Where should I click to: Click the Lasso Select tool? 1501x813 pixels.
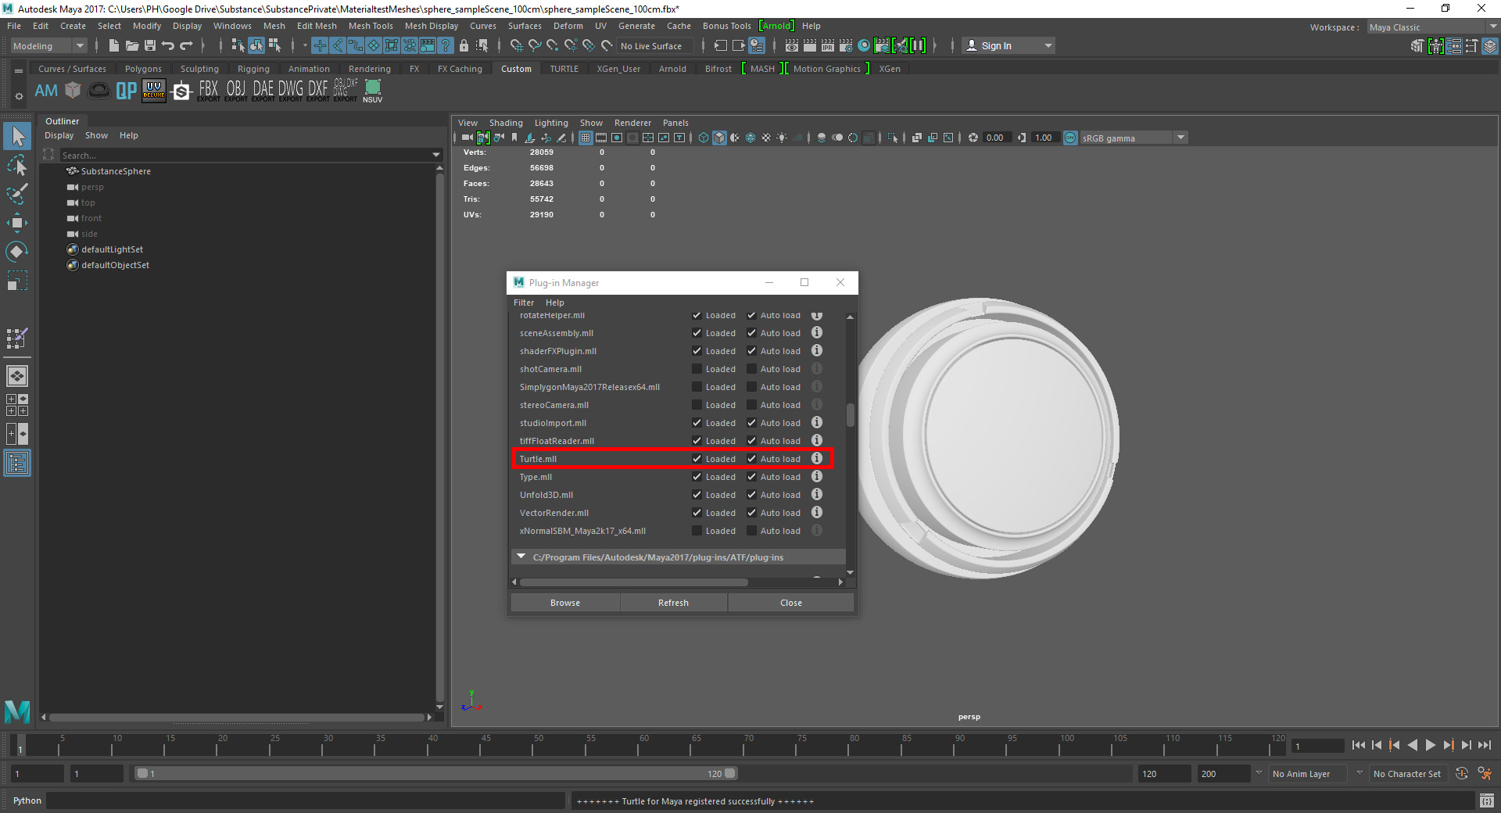pos(16,166)
